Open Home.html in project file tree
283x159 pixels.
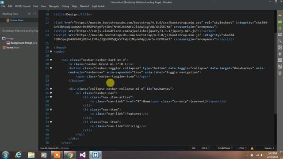coord(13,48)
